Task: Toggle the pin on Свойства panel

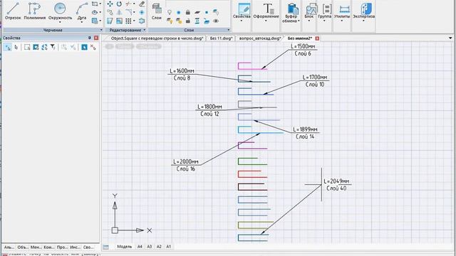Action: coord(90,38)
